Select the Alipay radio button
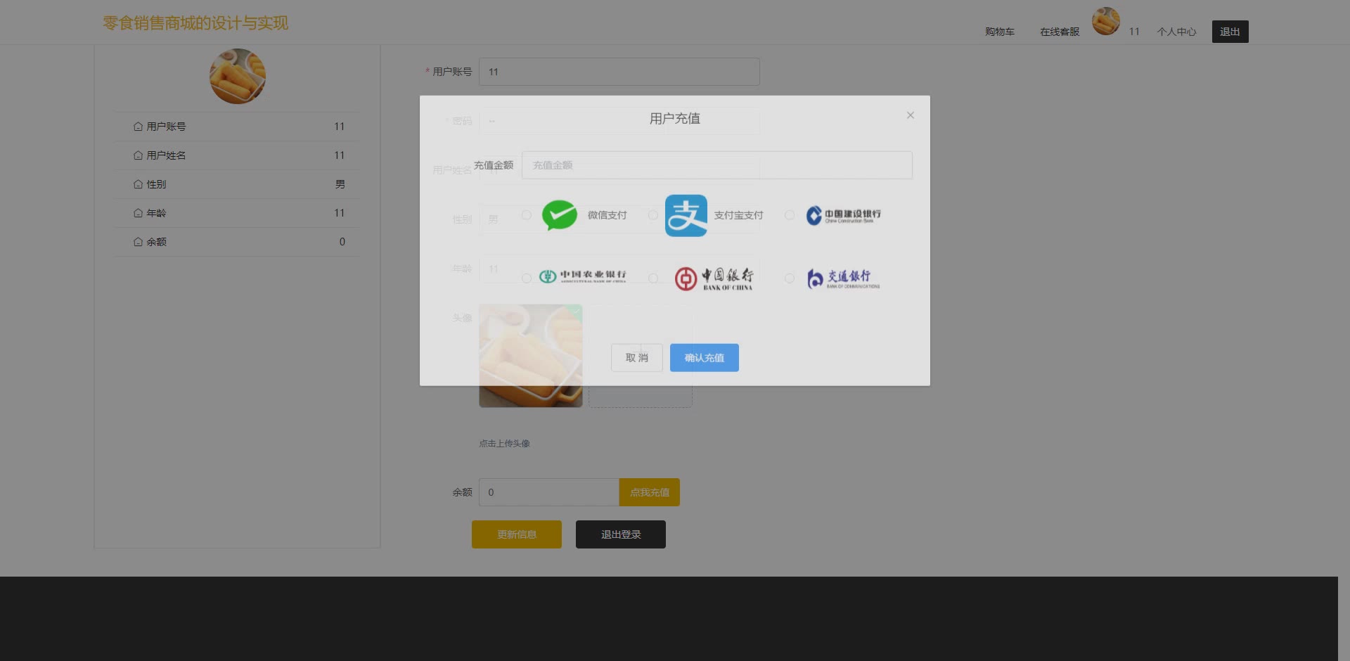This screenshot has width=1350, height=661. (653, 215)
